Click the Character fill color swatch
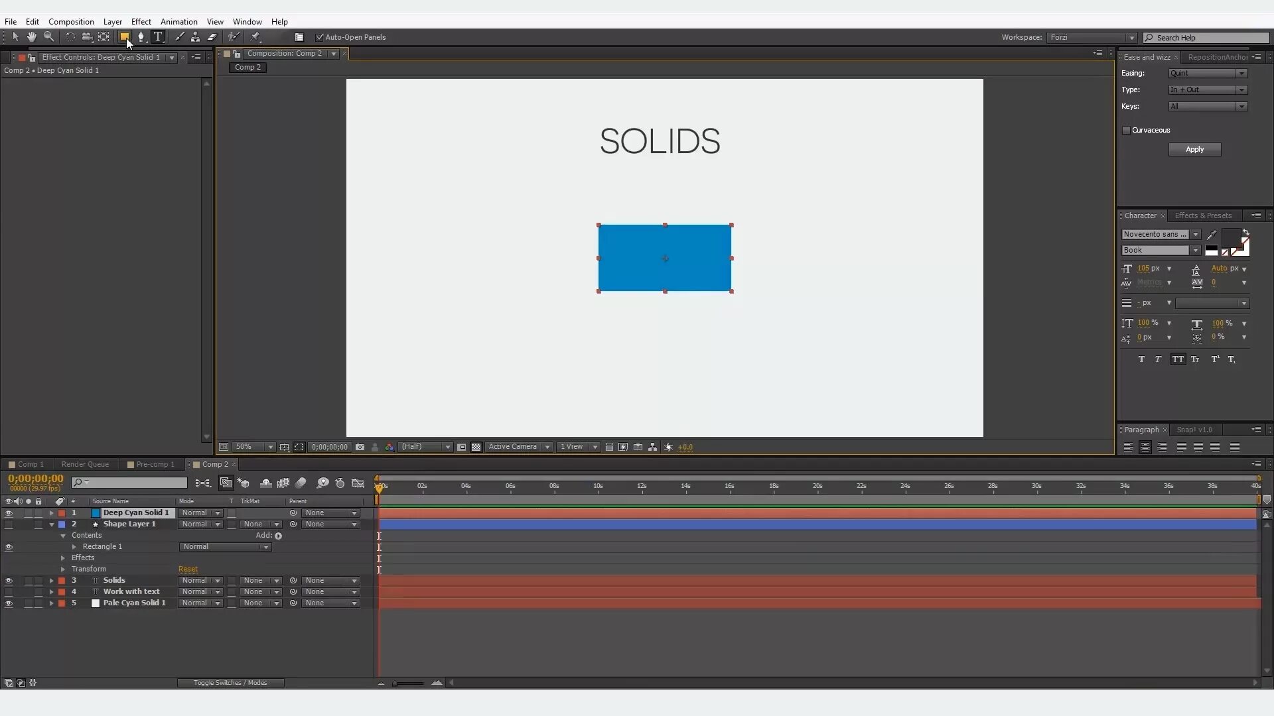Viewport: 1274px width, 716px height. [x=1230, y=238]
